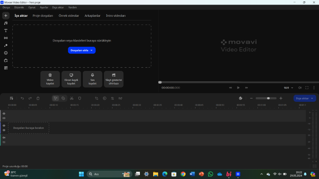Viewport: 319px width, 179px height.
Task: Undo the last action
Action: click(22, 98)
